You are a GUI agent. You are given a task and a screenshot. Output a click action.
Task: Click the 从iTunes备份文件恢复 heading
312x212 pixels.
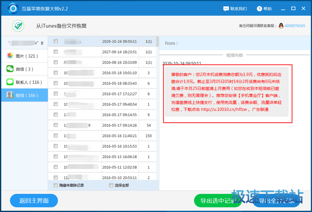point(61,26)
